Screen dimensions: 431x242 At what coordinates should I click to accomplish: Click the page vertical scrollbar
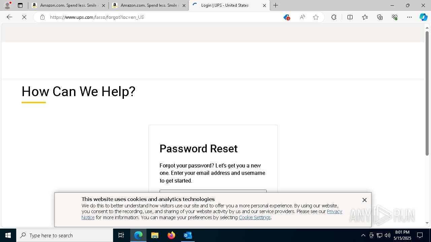coord(427,93)
